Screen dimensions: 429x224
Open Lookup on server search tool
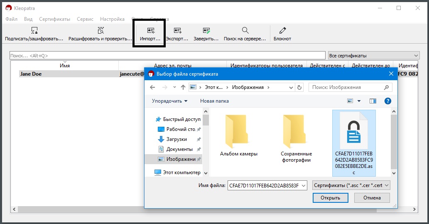tap(245, 31)
